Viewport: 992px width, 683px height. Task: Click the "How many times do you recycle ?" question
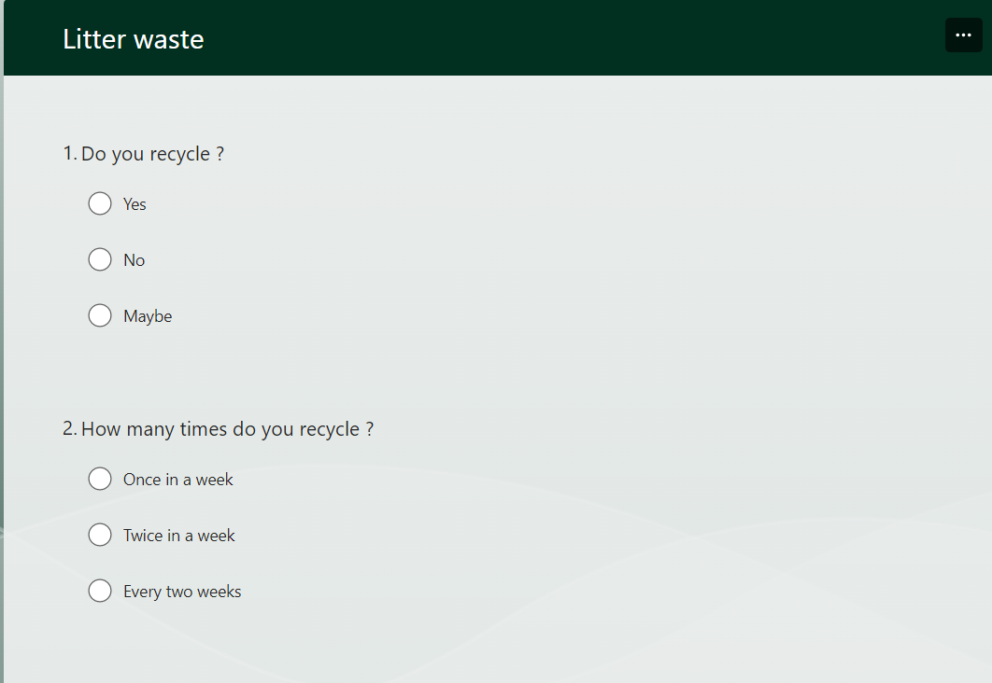pyautogui.click(x=227, y=429)
